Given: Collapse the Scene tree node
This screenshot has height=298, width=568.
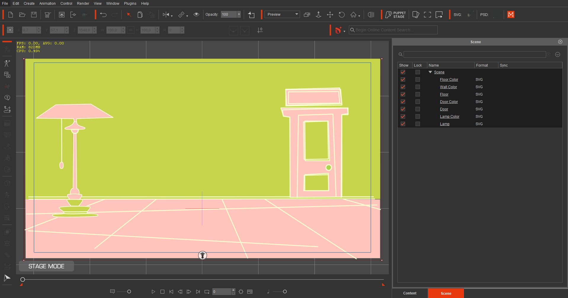Looking at the screenshot, I should coord(430,72).
